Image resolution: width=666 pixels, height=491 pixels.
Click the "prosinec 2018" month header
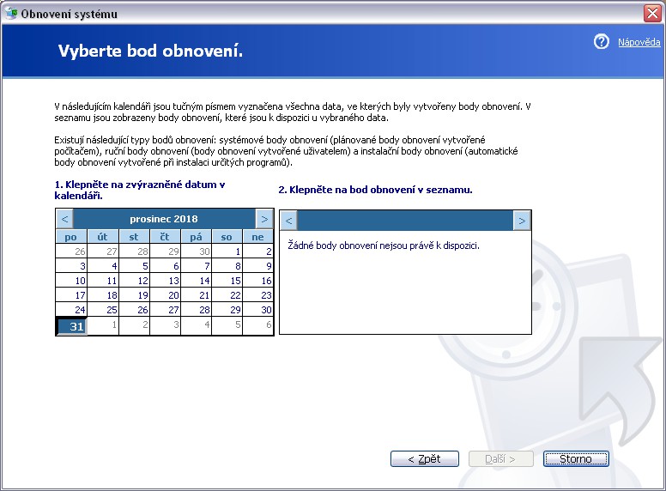164,219
